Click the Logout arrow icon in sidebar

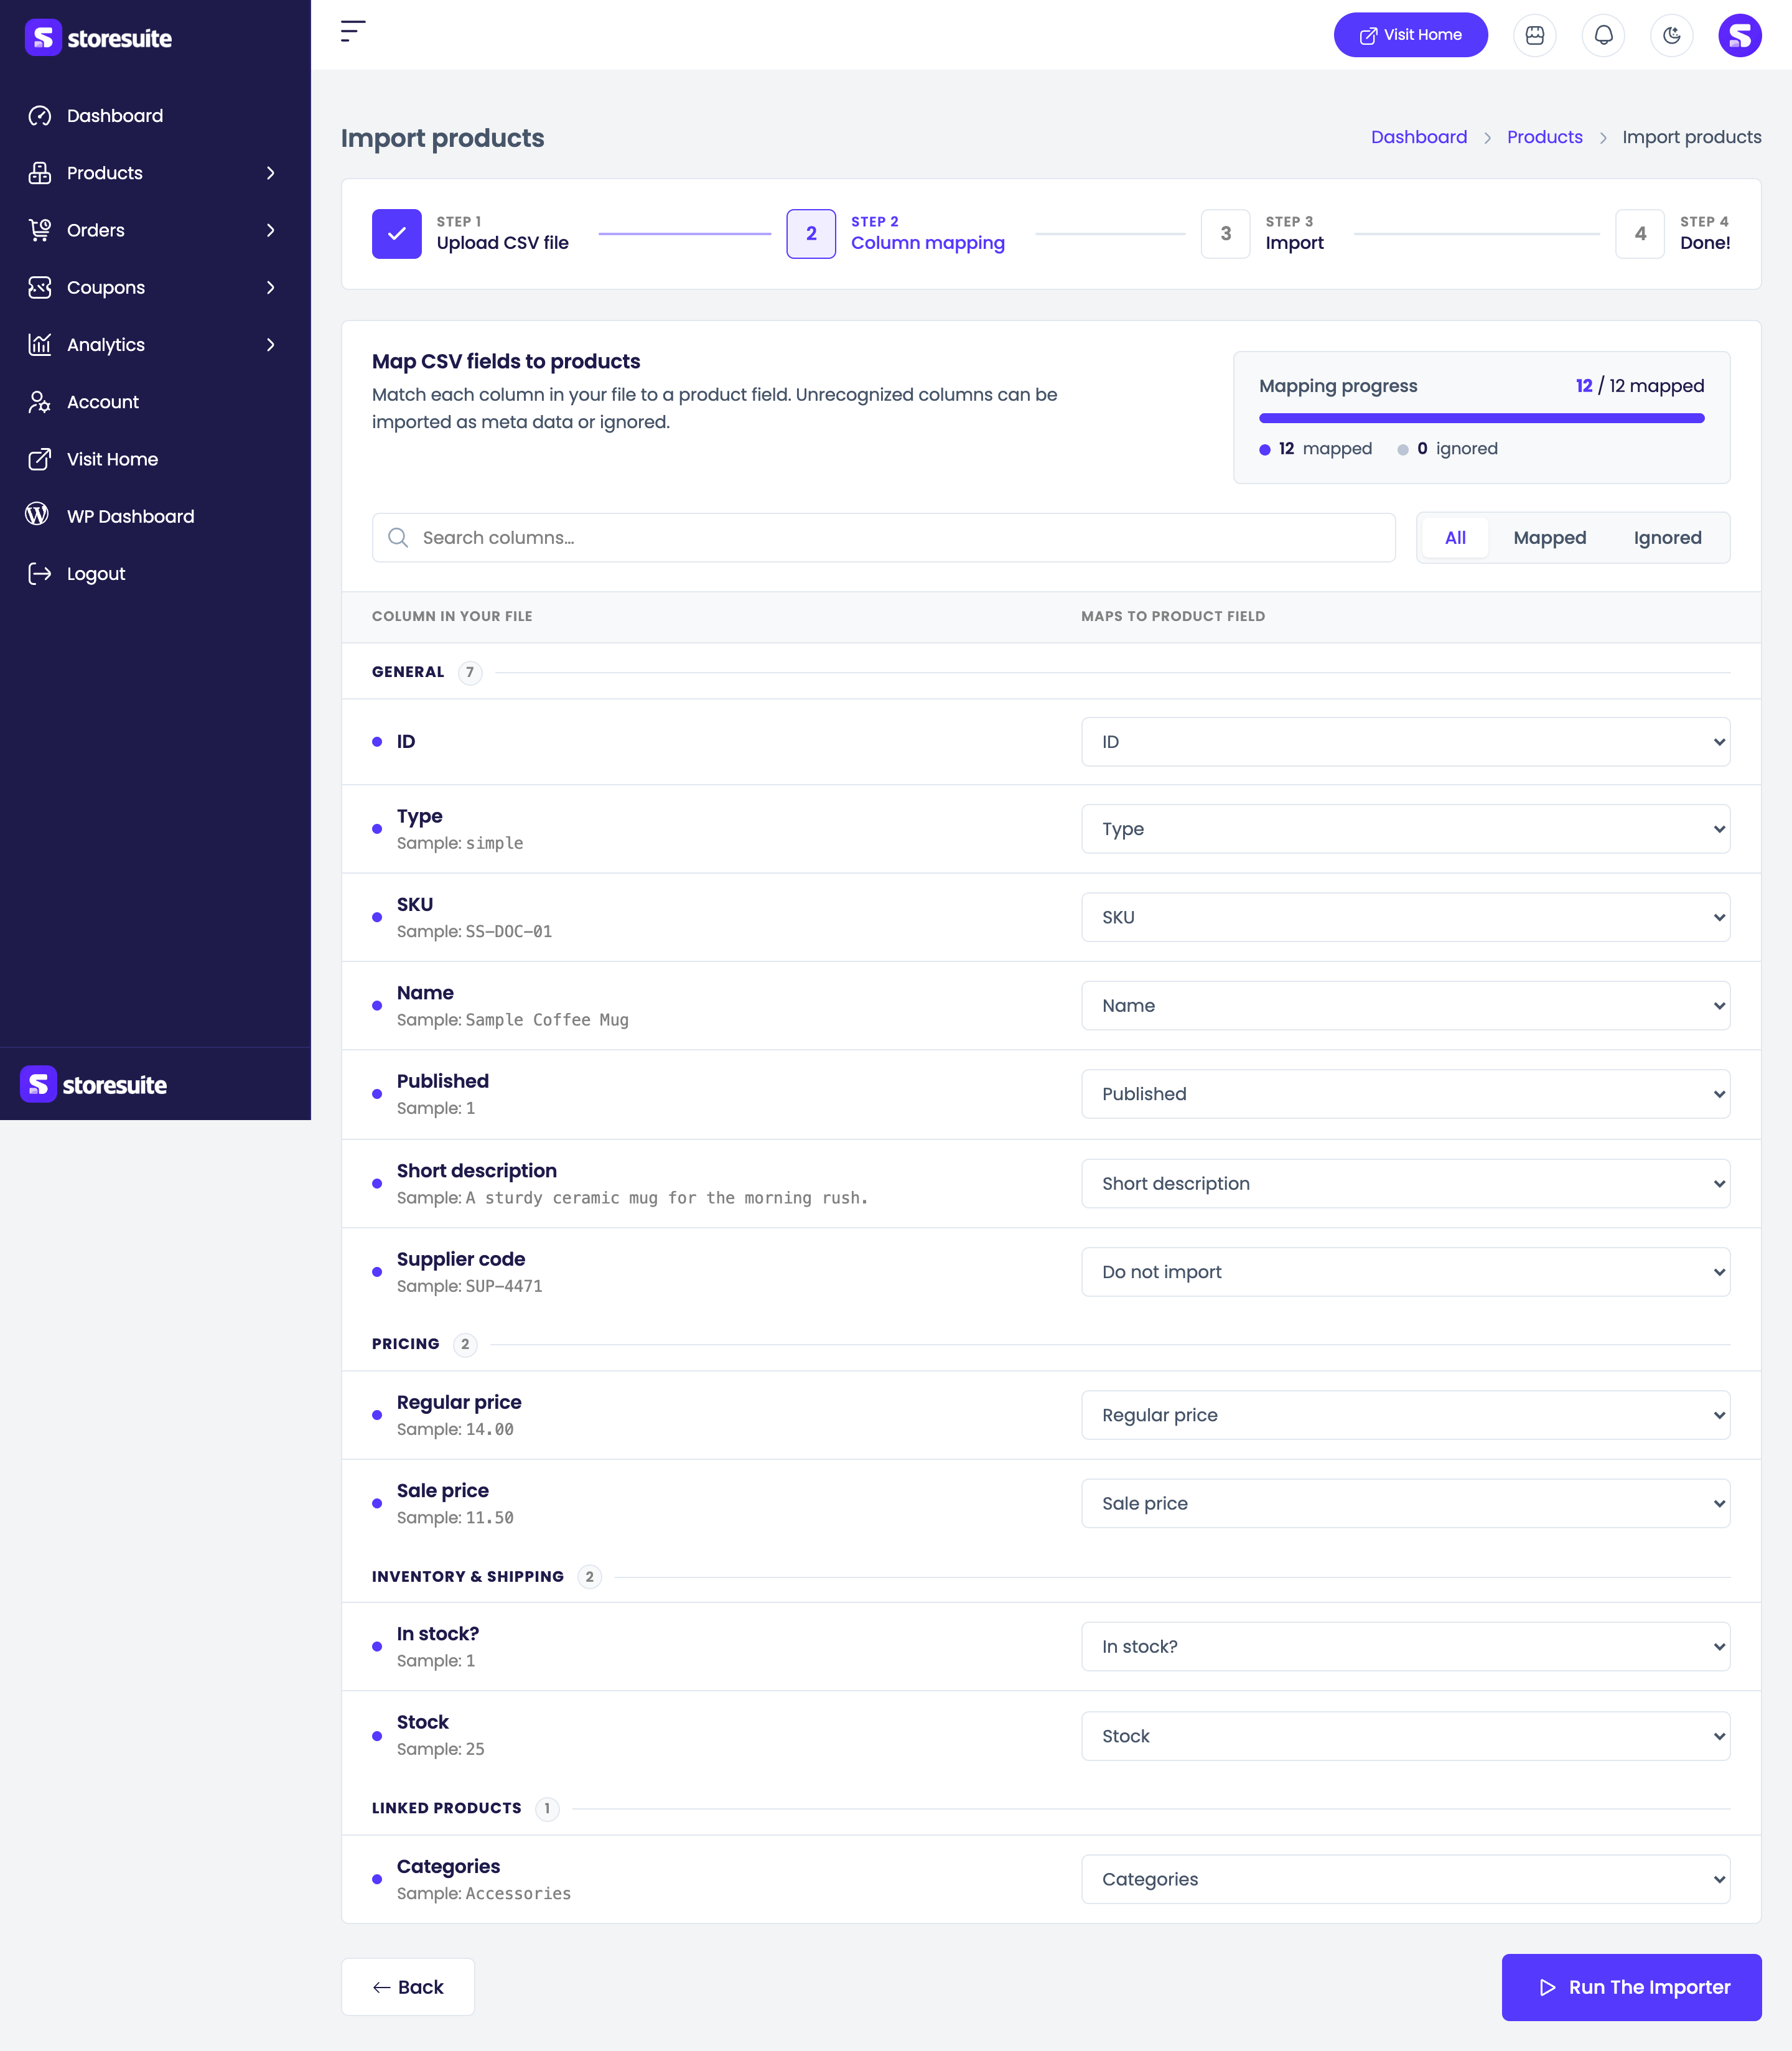click(x=39, y=574)
